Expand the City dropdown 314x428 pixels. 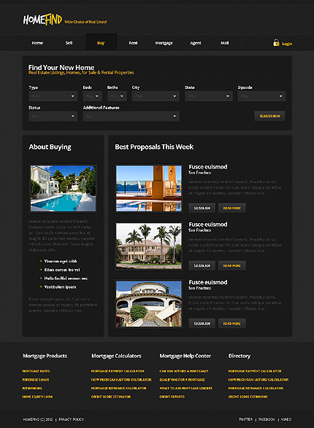(x=156, y=96)
